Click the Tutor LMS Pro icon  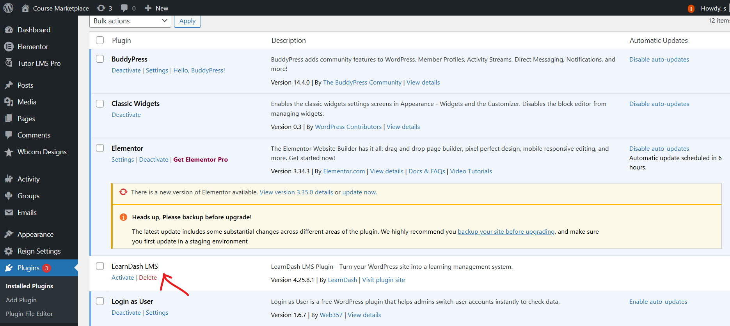(9, 62)
